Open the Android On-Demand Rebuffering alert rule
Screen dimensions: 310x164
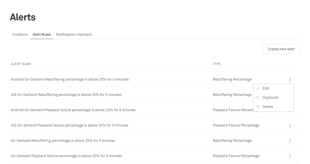(70, 80)
